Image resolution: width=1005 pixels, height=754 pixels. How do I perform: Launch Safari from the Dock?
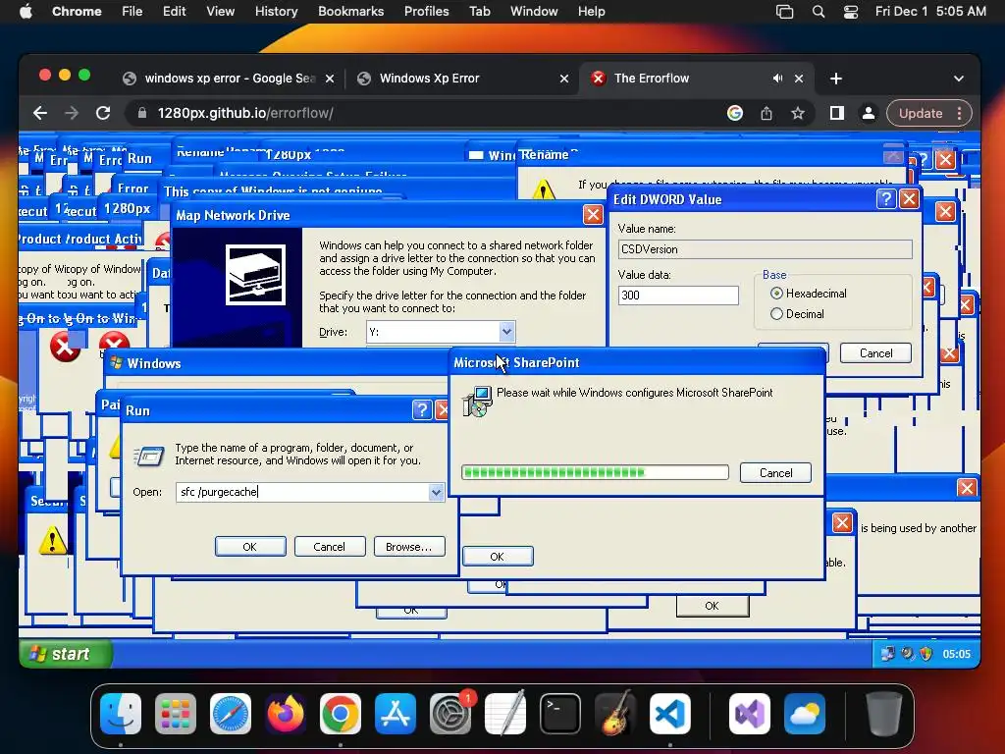tap(231, 714)
